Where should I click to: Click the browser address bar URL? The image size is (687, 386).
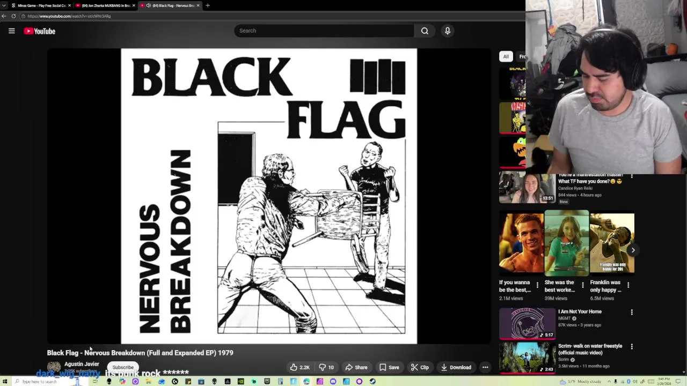coord(69,16)
